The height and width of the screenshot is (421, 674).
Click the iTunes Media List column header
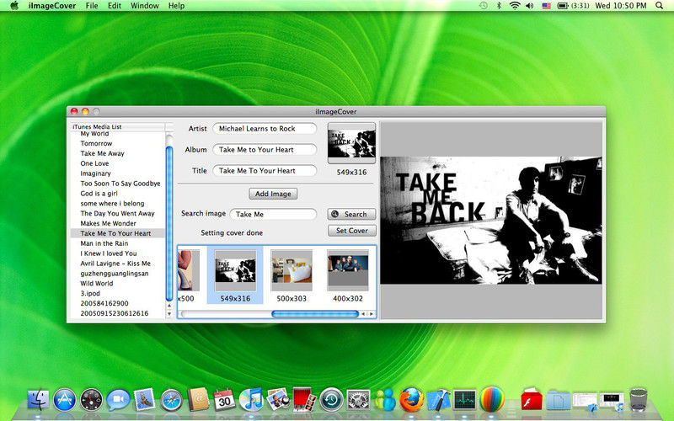pyautogui.click(x=117, y=127)
